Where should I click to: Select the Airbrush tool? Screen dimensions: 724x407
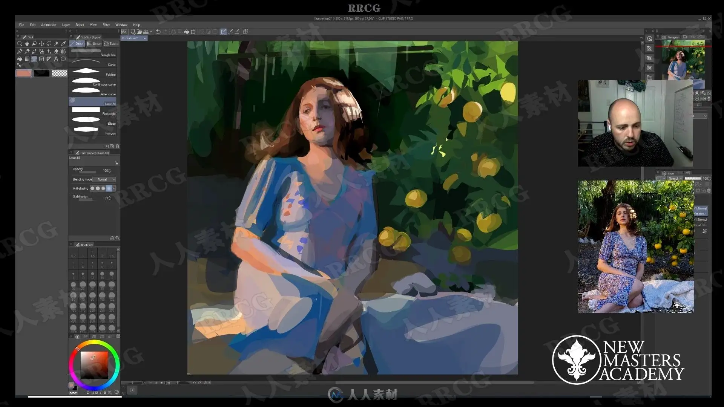coord(41,51)
